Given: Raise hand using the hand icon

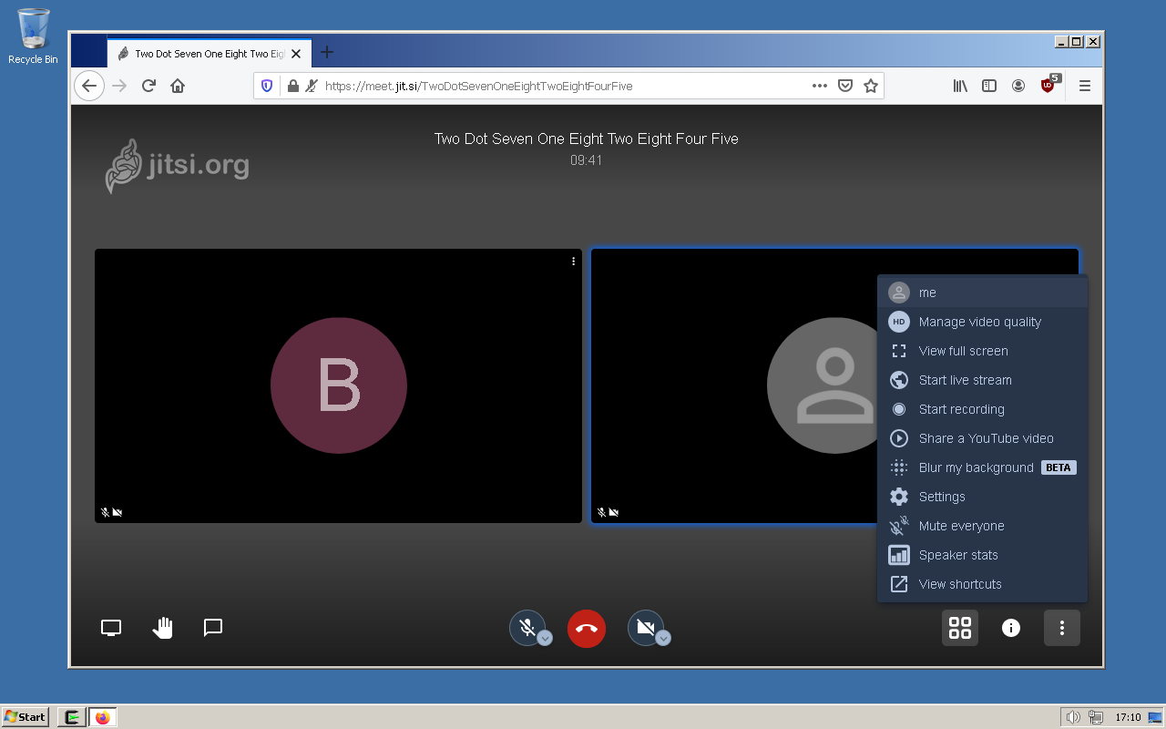Looking at the screenshot, I should tap(163, 628).
